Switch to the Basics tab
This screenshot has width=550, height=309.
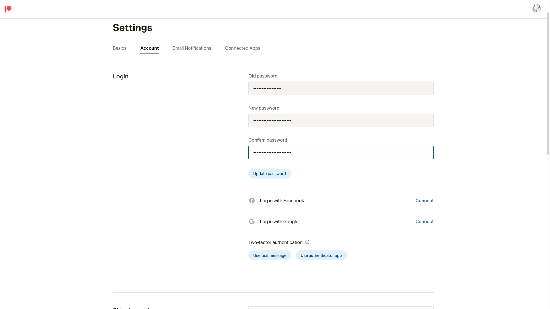click(119, 48)
